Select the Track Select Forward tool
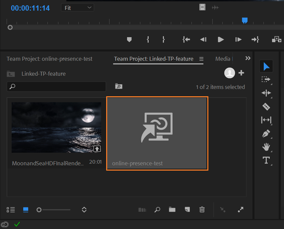The image size is (284, 229). pos(266,80)
